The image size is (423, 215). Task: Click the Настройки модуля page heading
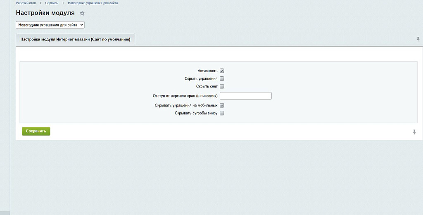pyautogui.click(x=45, y=13)
